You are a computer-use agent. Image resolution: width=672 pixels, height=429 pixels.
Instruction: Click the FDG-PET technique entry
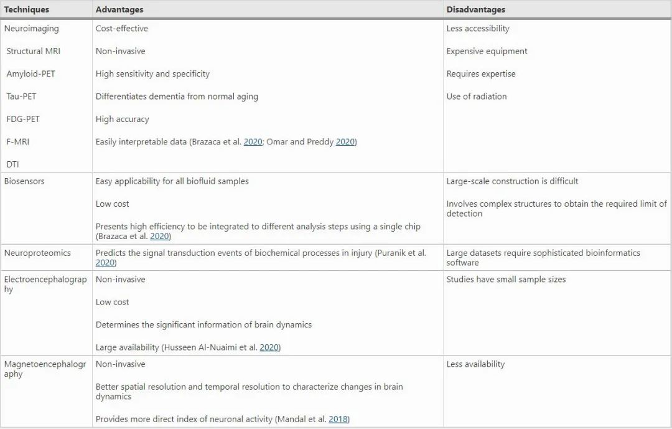click(x=24, y=119)
